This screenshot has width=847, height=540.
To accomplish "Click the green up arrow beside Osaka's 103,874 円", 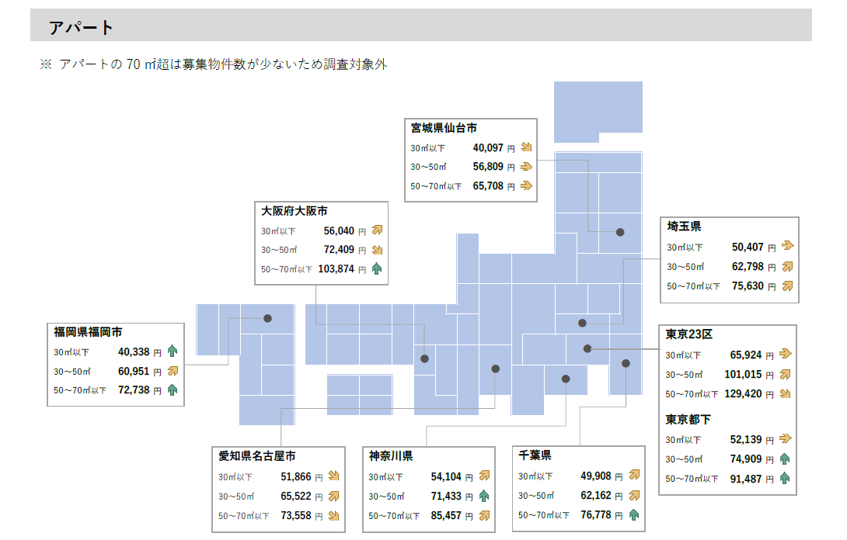I will click(377, 269).
